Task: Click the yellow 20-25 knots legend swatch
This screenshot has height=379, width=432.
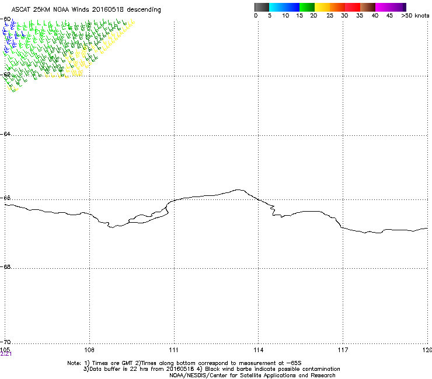Action: pos(322,7)
